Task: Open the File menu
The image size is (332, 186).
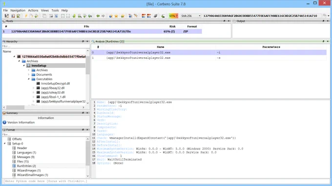Action: point(5,10)
